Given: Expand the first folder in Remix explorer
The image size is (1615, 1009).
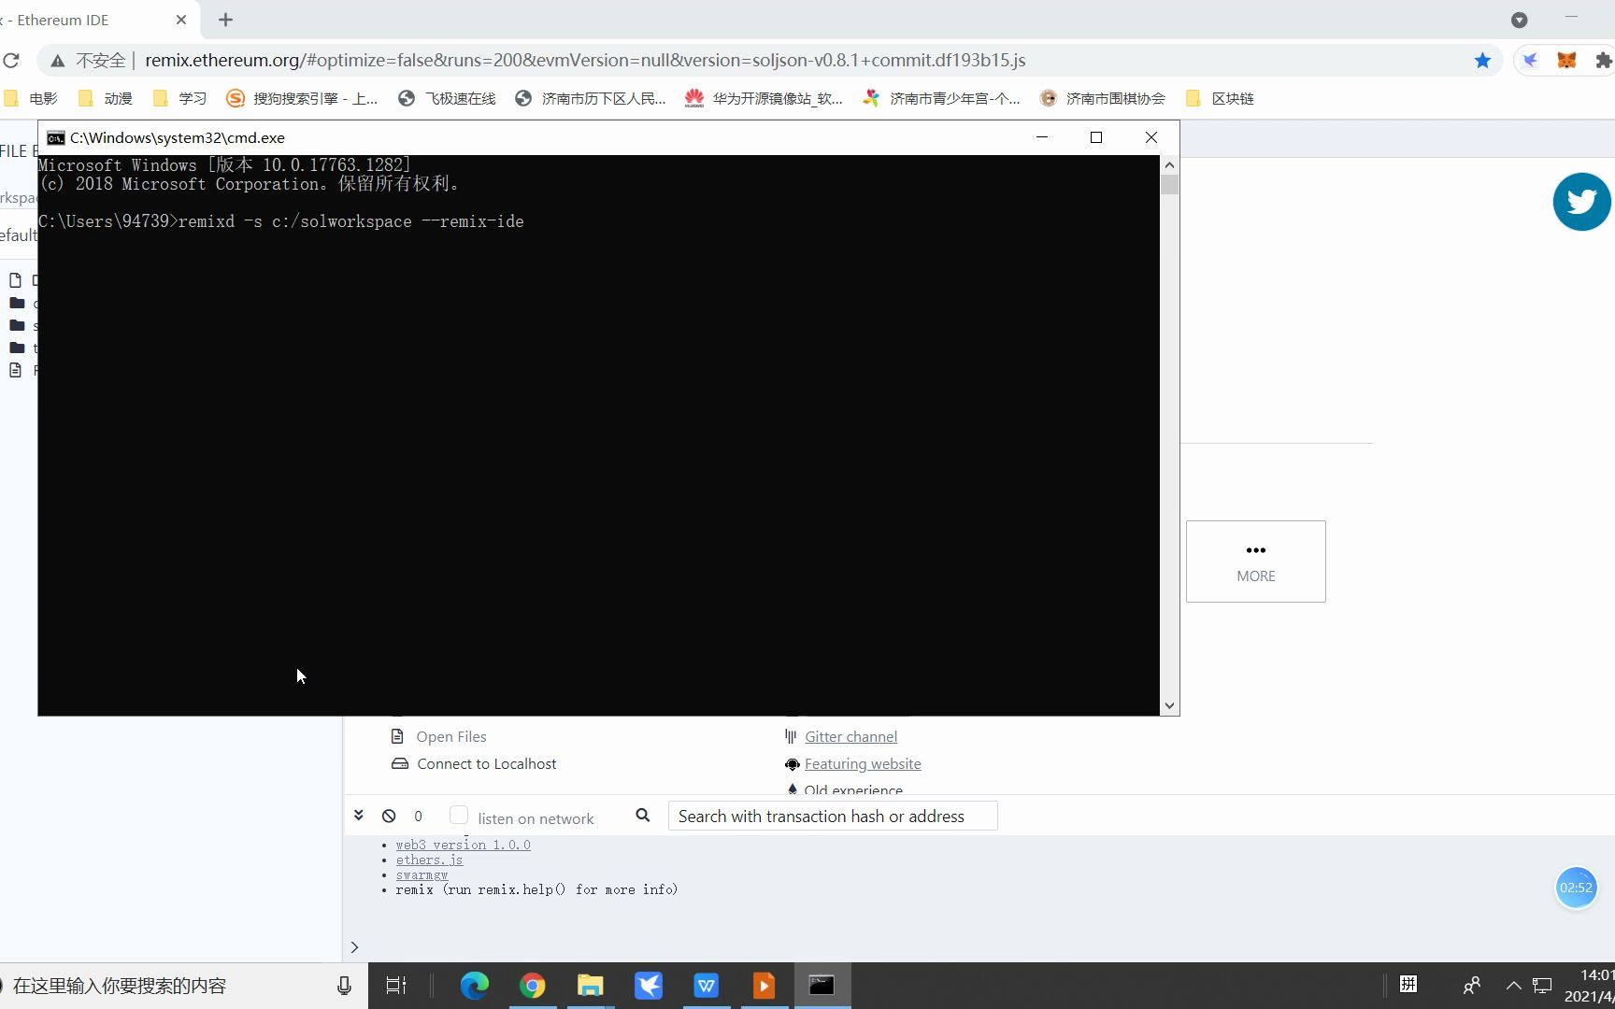Looking at the screenshot, I should point(17,303).
